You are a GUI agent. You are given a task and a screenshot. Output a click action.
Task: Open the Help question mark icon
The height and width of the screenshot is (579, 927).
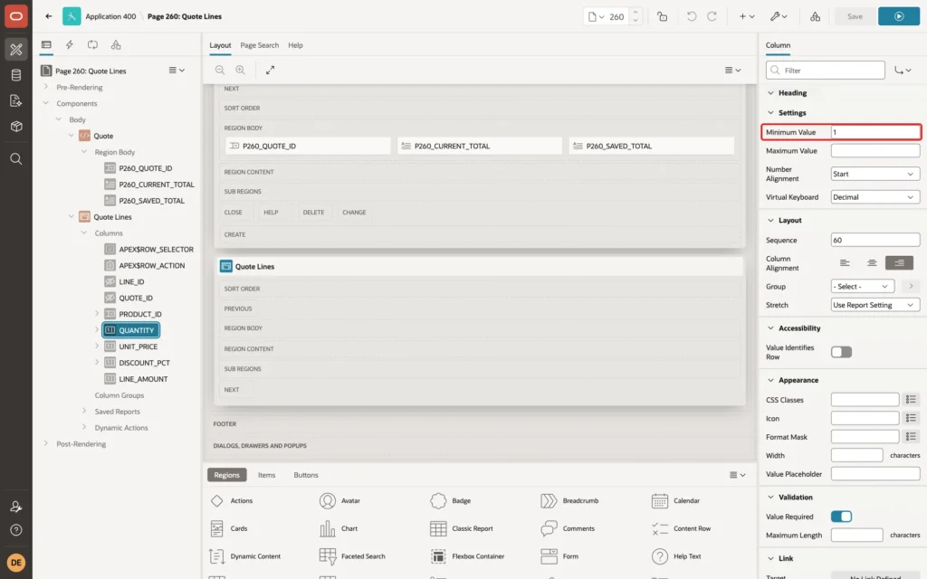tap(16, 530)
